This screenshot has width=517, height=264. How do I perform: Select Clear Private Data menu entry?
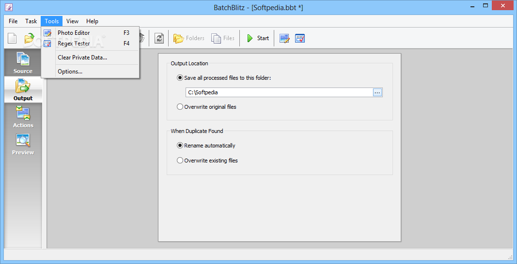click(90, 58)
